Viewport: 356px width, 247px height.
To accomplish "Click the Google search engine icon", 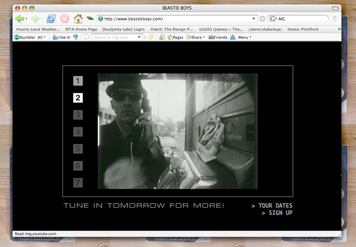I will click(273, 19).
